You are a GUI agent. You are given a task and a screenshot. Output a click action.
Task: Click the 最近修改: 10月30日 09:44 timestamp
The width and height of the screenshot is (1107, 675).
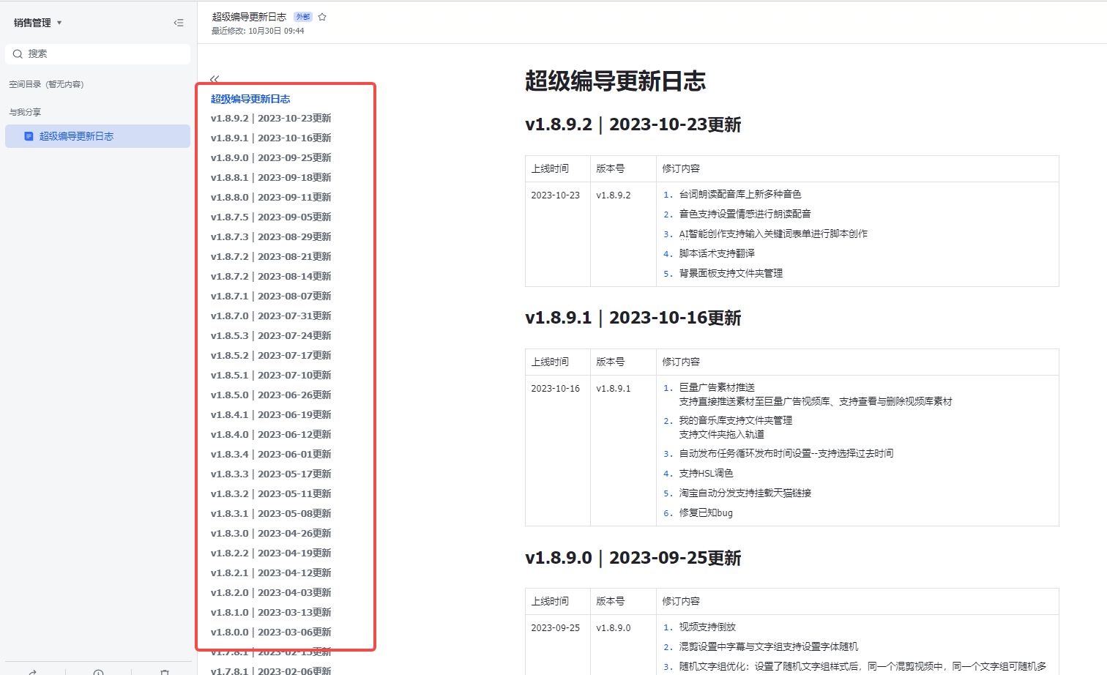[258, 31]
